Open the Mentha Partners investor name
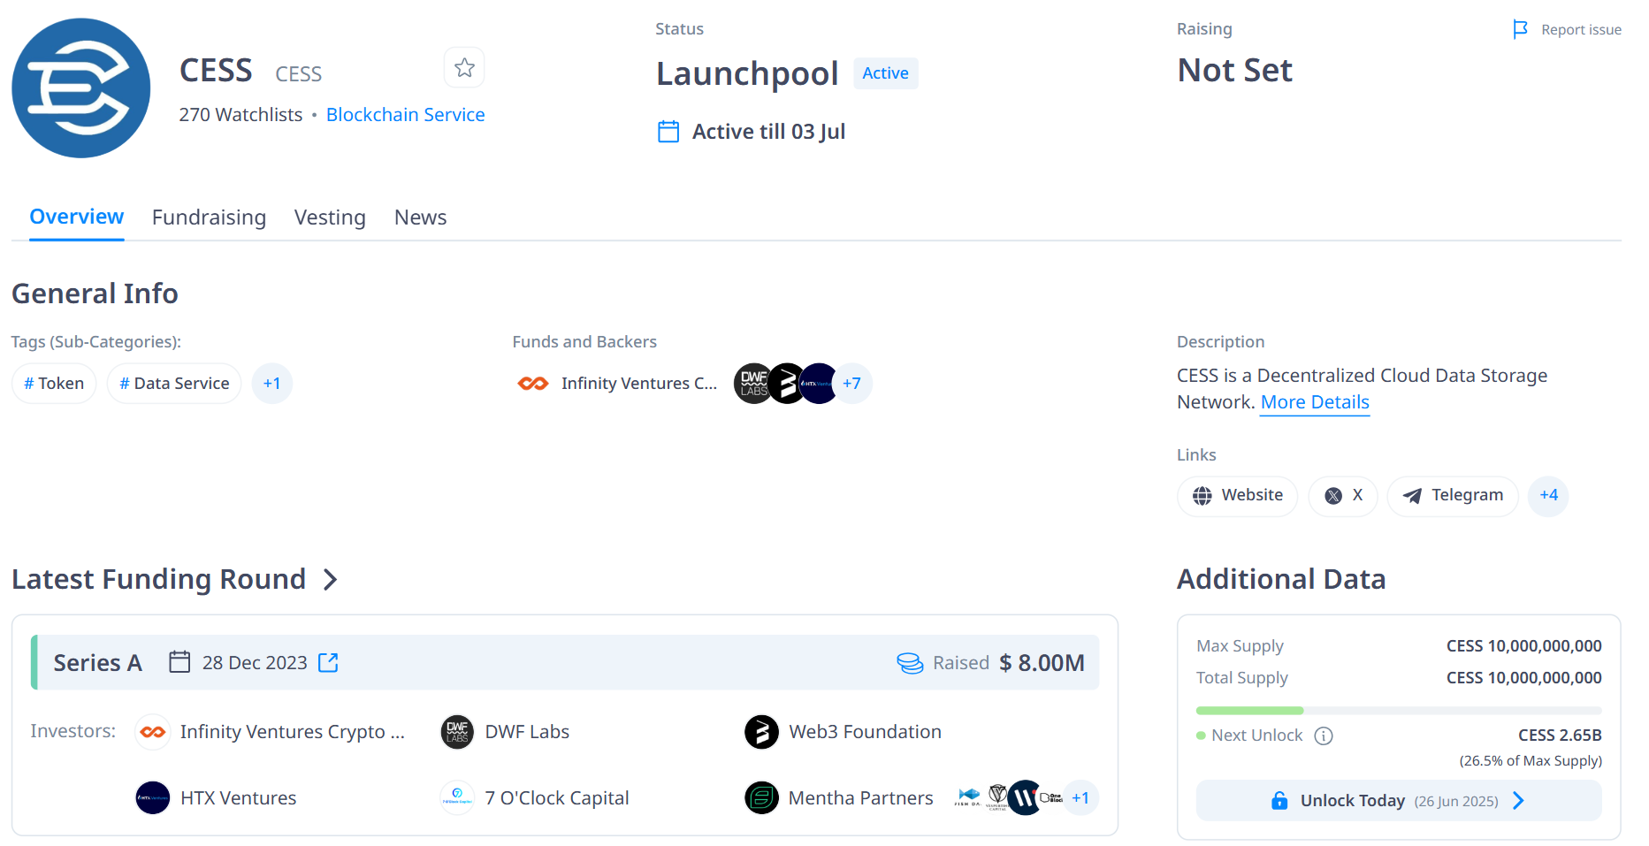The image size is (1649, 846). (861, 798)
